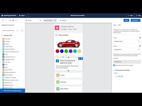Click the Activation button

tap(135, 20)
